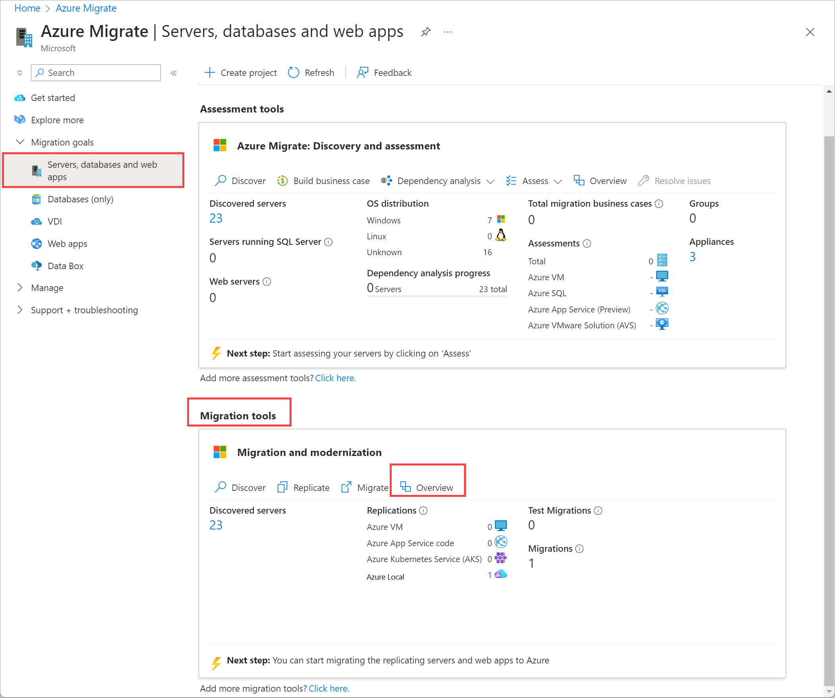The width and height of the screenshot is (835, 698).
Task: Click the Refresh button
Action: coord(311,72)
